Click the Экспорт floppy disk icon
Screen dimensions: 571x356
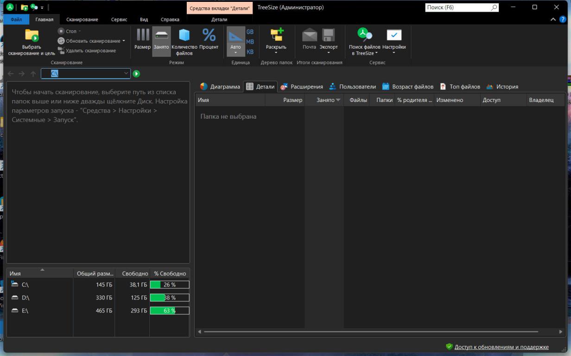pos(329,35)
